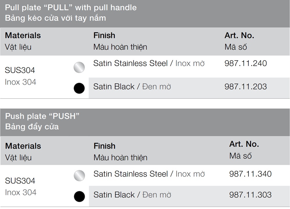Select the stainless steel swatch for push plate
This screenshot has width=290, height=209.
click(x=79, y=176)
